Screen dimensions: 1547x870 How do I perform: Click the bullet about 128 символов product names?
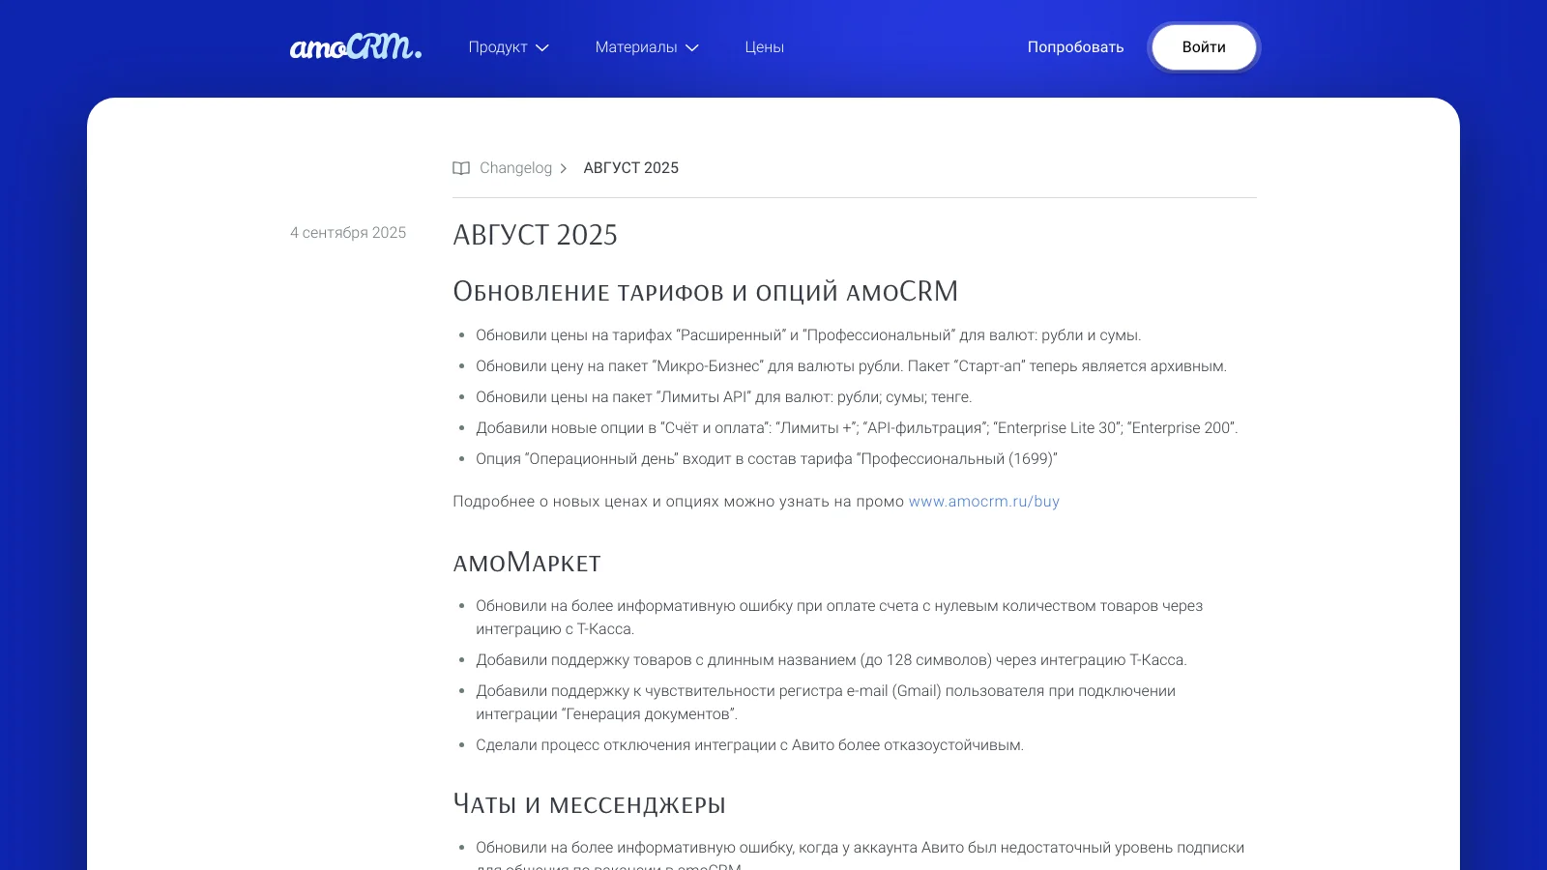coord(832,660)
